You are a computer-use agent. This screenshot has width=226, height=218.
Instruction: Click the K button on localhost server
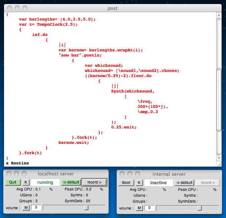click(x=26, y=182)
